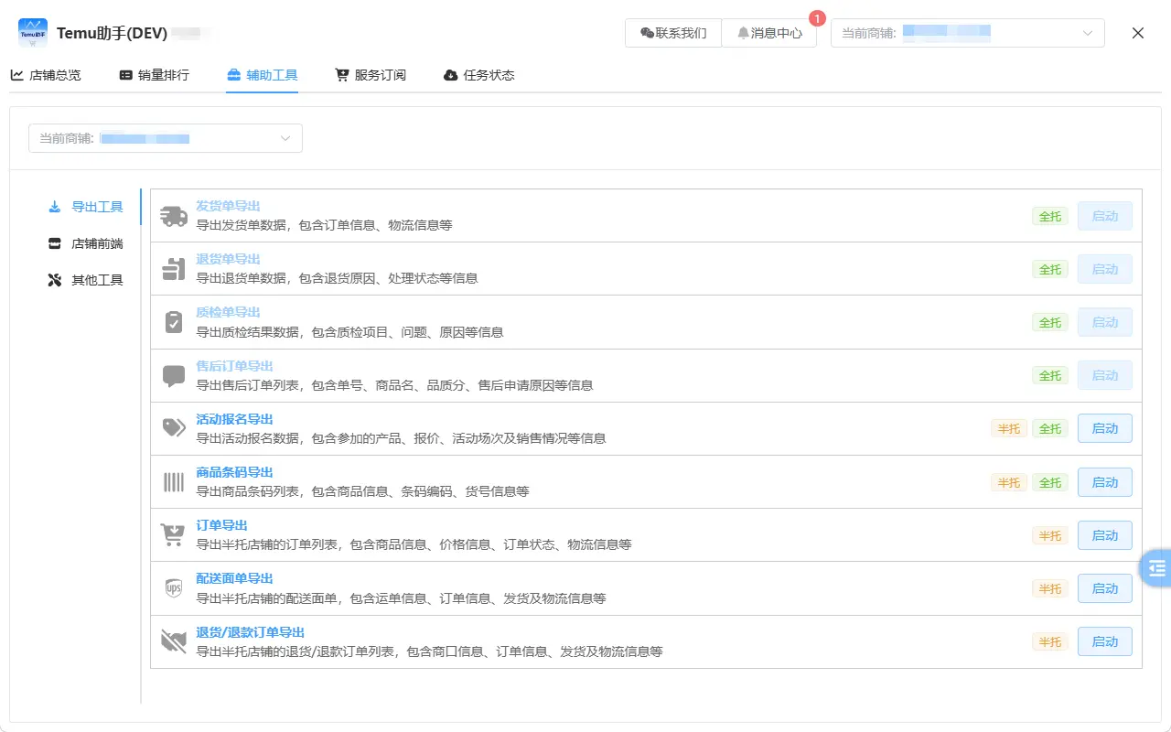
Task: Click the 全托 tag in 质检单导出 row
Action: click(x=1050, y=322)
